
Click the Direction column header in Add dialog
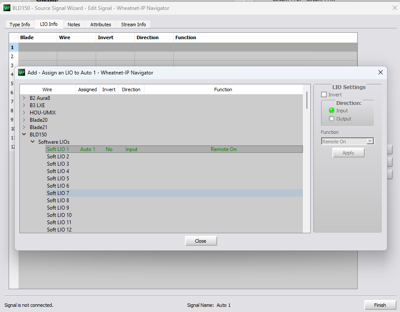131,90
